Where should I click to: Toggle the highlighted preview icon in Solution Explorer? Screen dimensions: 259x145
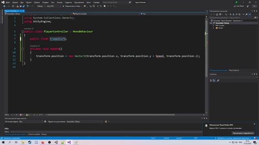click(250, 14)
